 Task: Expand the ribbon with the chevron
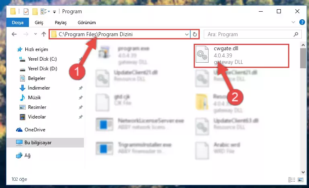click(x=293, y=22)
